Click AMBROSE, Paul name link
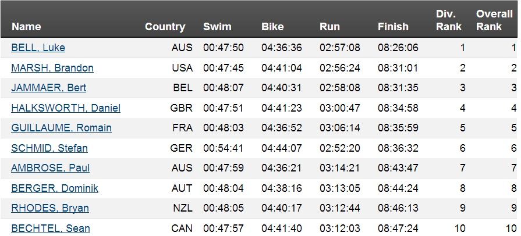 point(50,168)
